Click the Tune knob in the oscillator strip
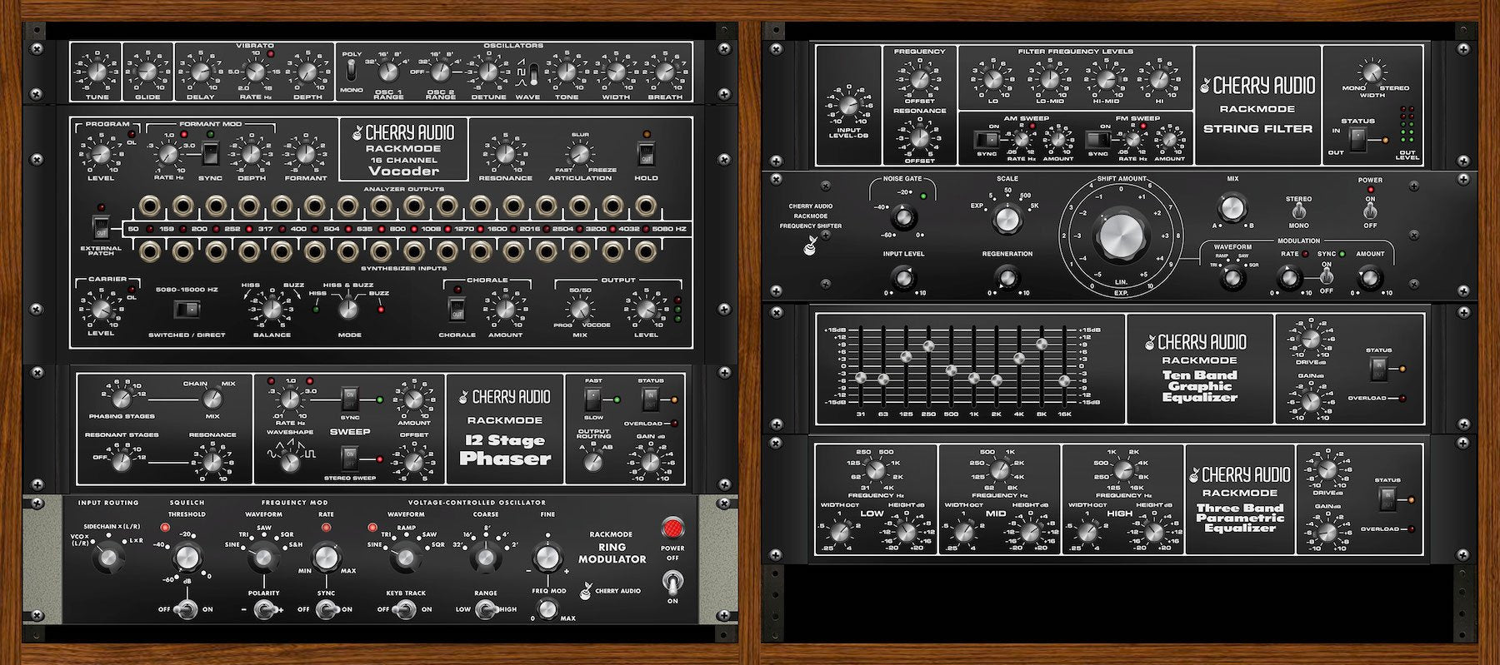Image resolution: width=1500 pixels, height=665 pixels. pyautogui.click(x=97, y=72)
